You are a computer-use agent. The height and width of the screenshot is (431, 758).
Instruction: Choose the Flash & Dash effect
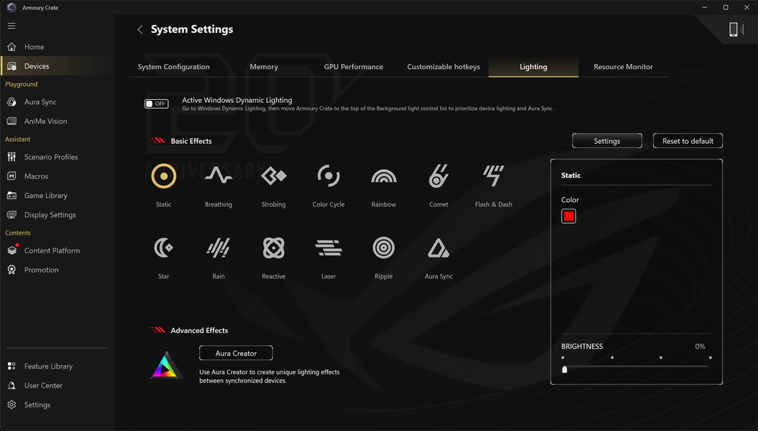[493, 176]
